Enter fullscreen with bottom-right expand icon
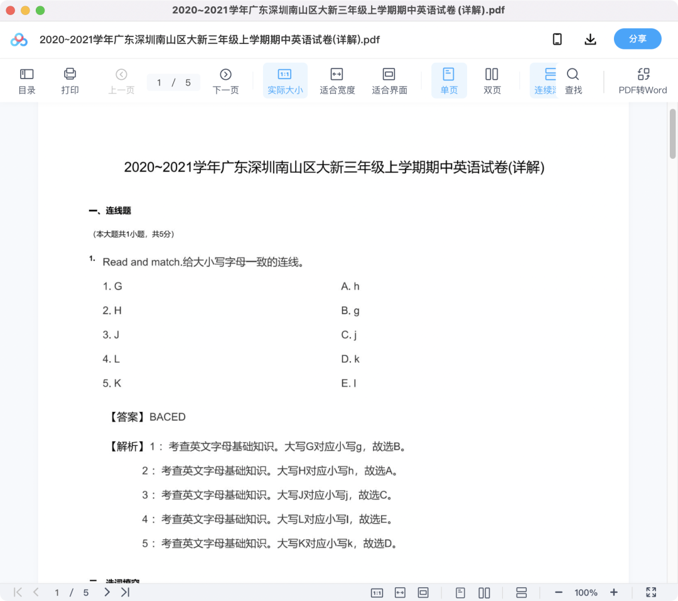Image resolution: width=678 pixels, height=601 pixels. pyautogui.click(x=651, y=592)
